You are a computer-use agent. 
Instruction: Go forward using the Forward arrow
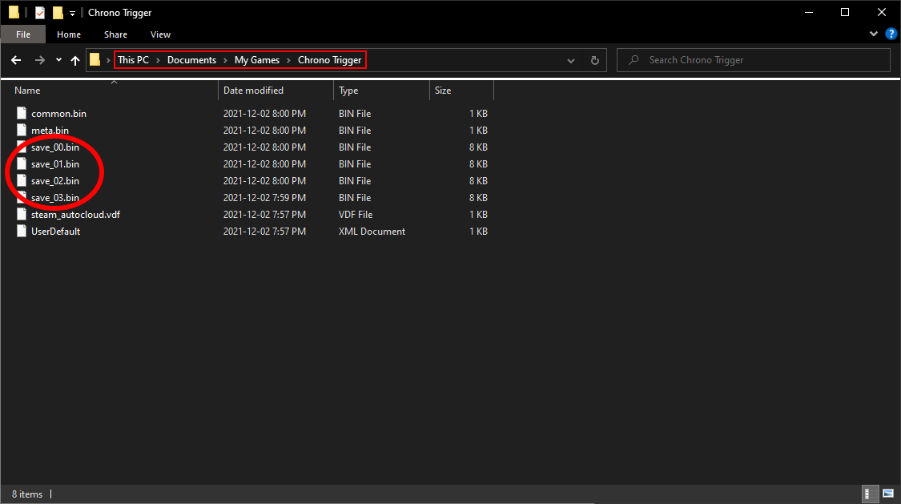pos(40,60)
